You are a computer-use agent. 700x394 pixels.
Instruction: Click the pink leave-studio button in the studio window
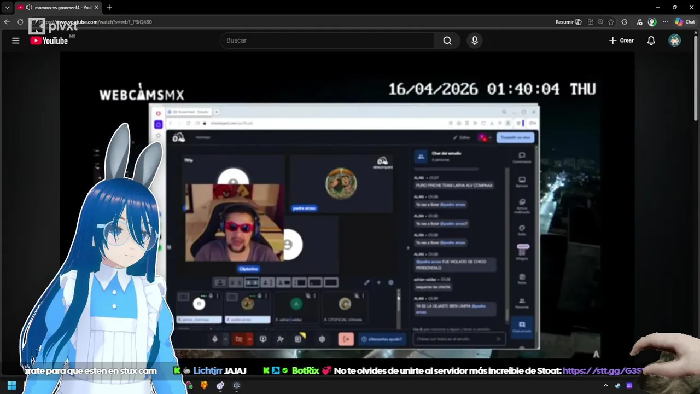346,339
